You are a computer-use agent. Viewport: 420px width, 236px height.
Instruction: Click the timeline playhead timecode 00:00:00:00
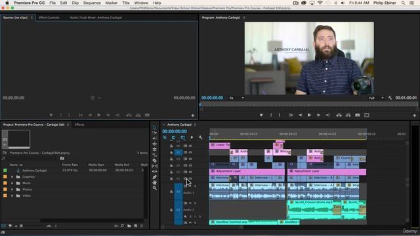(x=175, y=131)
